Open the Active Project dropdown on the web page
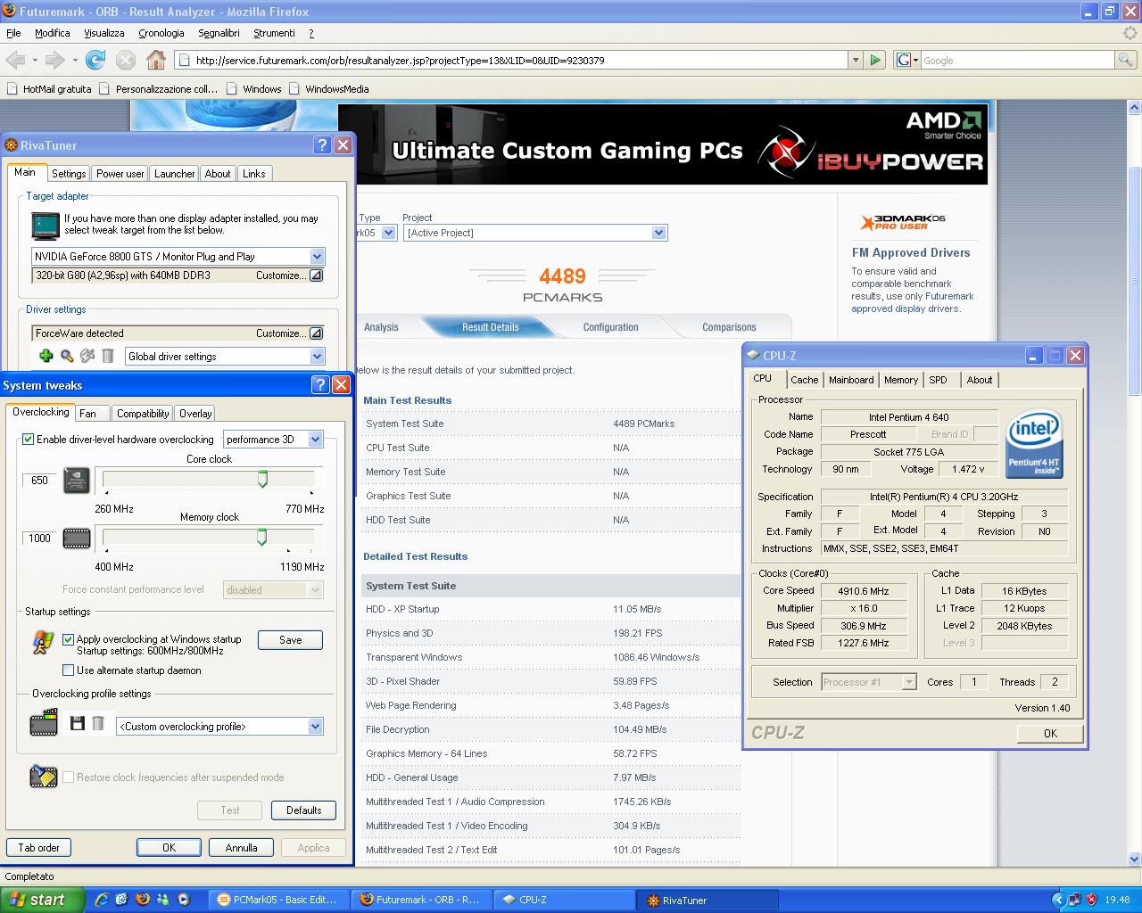This screenshot has height=913, width=1142. coord(658,233)
